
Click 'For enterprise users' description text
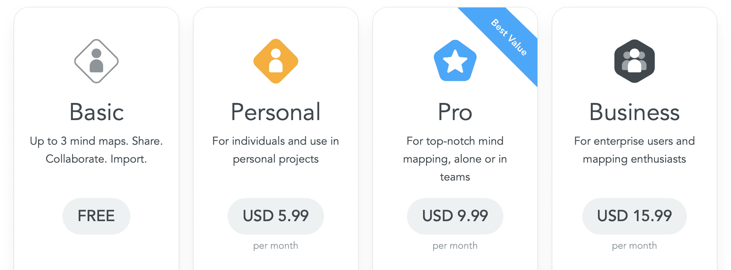[635, 150]
